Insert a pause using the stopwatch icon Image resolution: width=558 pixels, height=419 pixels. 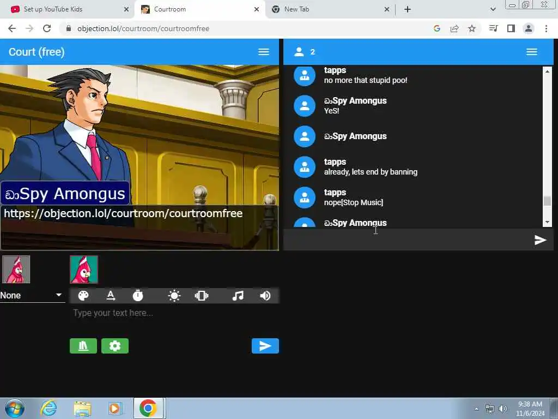[138, 296]
